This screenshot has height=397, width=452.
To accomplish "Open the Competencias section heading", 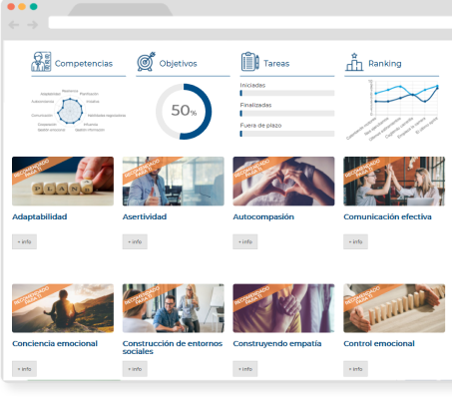I will pyautogui.click(x=84, y=64).
